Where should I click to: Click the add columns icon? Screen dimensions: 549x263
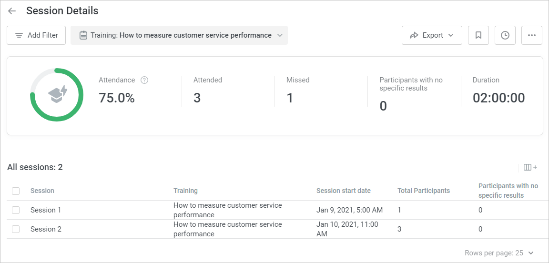point(530,167)
